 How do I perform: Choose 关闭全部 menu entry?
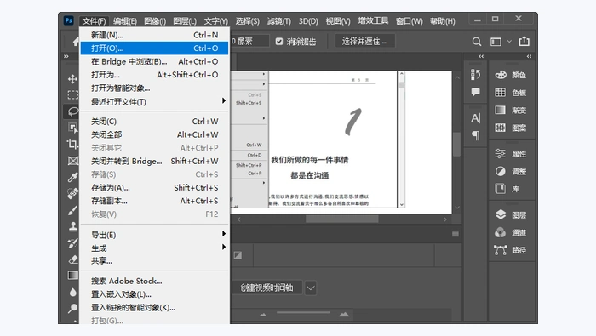154,134
